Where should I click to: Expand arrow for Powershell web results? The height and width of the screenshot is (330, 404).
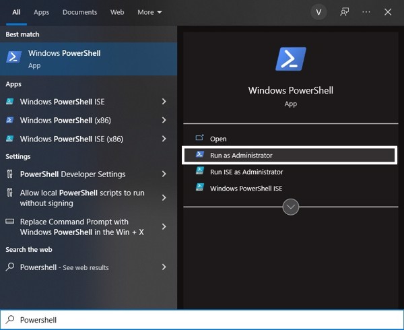[164, 267]
